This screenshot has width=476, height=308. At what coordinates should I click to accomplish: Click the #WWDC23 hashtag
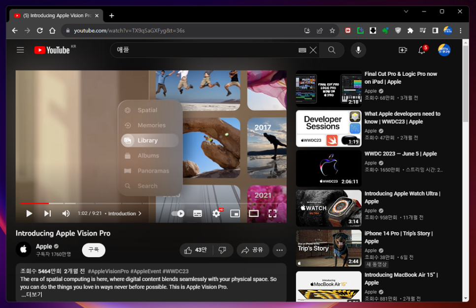pyautogui.click(x=175, y=271)
